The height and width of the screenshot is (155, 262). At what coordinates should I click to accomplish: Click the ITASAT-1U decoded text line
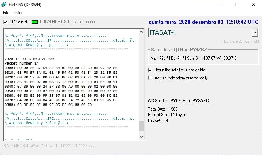pyautogui.click(x=55, y=114)
